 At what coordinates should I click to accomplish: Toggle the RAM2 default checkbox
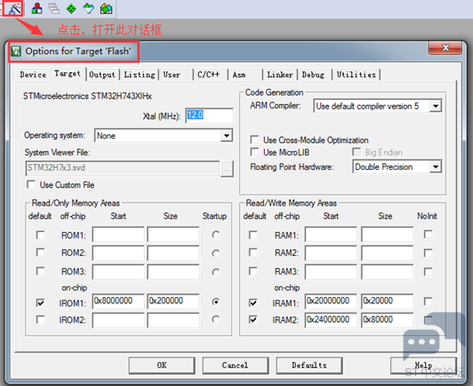pos(253,253)
